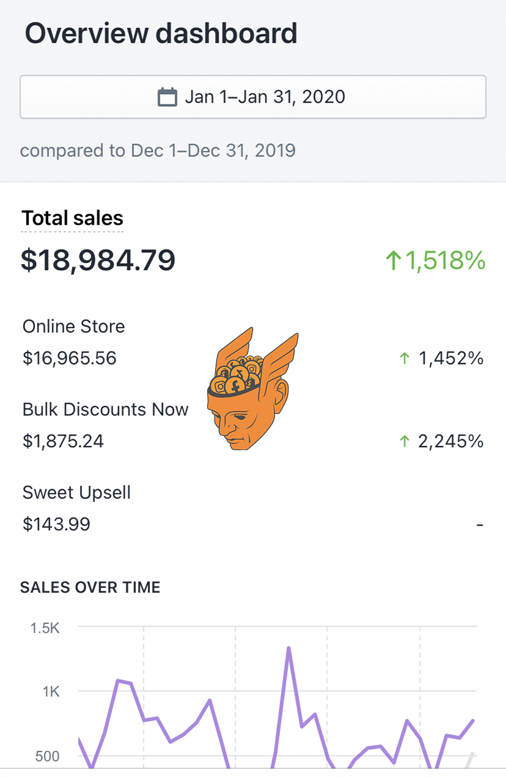Viewport: 506px width, 777px height.
Task: Click the compared to Dec 1–Dec 31, 2019 text
Action: (x=158, y=150)
